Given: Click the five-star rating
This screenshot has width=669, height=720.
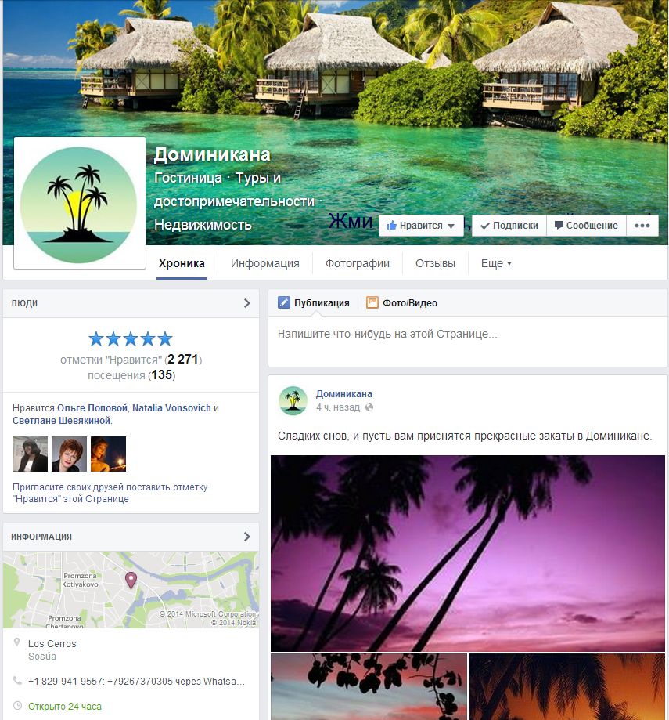Looking at the screenshot, I should coord(131,339).
